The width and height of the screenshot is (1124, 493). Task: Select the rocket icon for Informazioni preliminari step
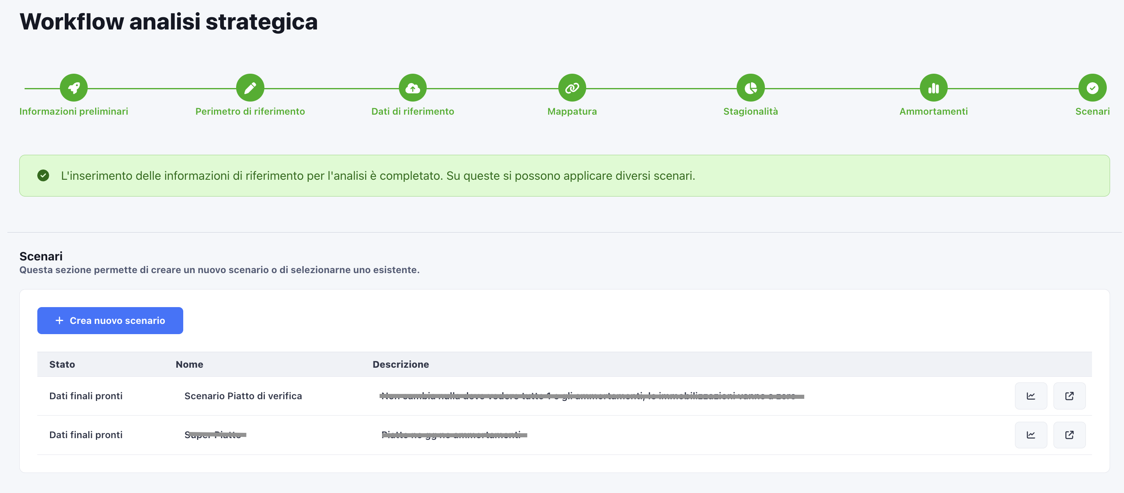pos(73,87)
